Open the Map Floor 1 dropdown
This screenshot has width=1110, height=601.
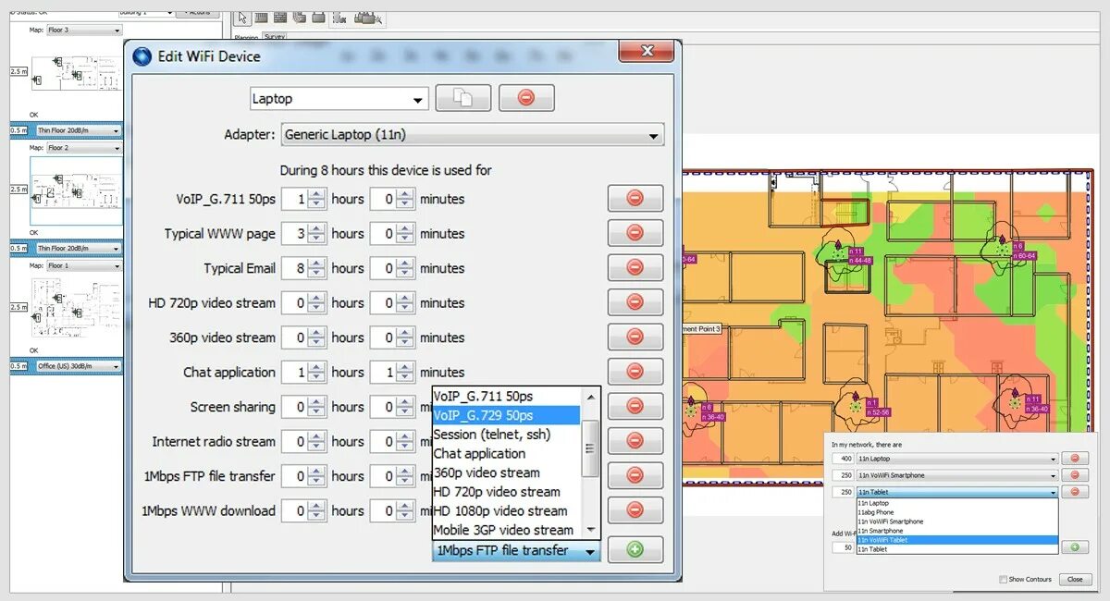84,266
